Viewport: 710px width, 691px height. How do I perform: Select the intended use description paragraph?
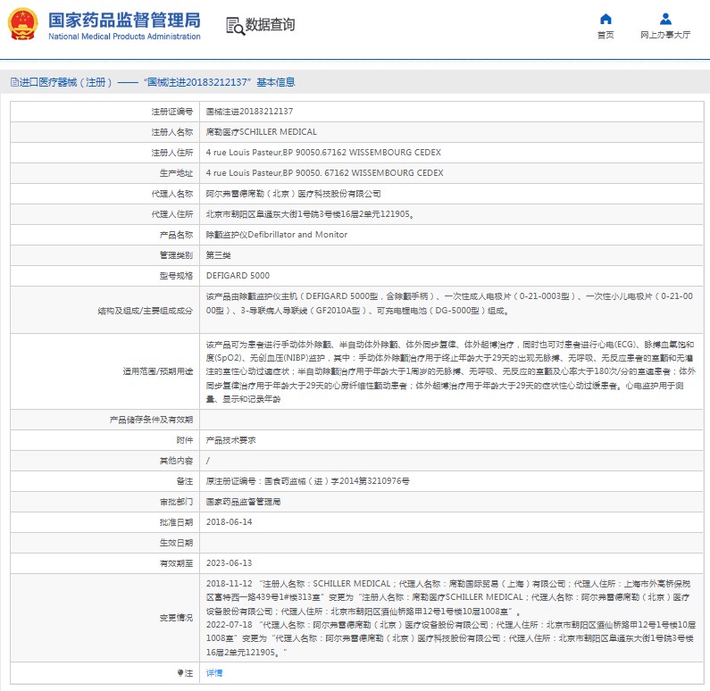tap(450, 371)
